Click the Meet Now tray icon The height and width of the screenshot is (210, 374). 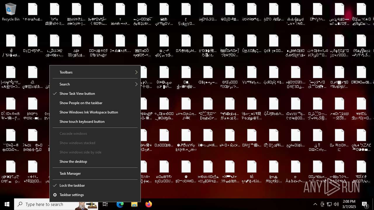point(322,204)
